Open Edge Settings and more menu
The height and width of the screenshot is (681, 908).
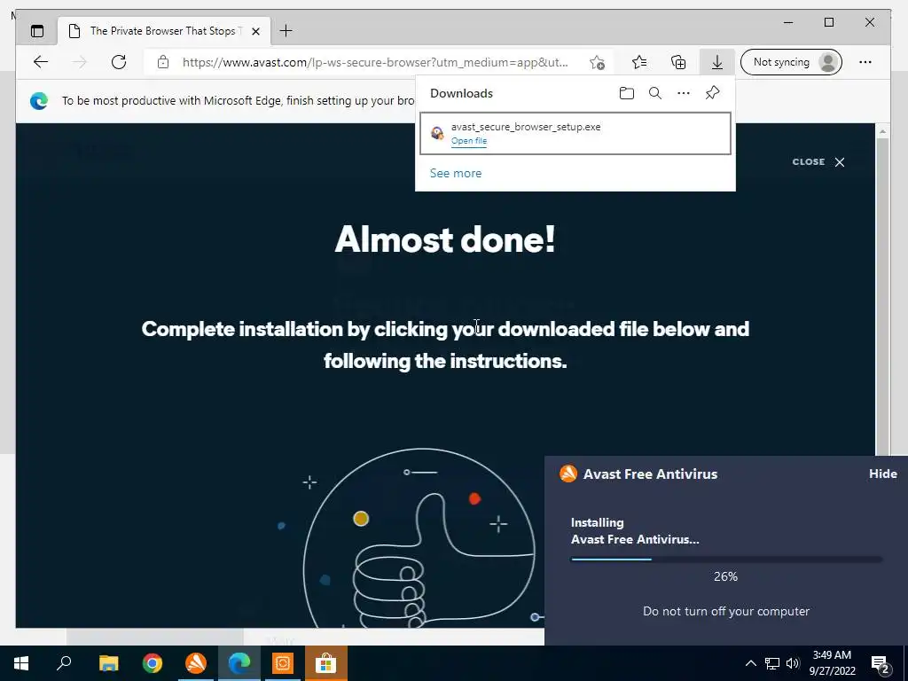pyautogui.click(x=865, y=62)
